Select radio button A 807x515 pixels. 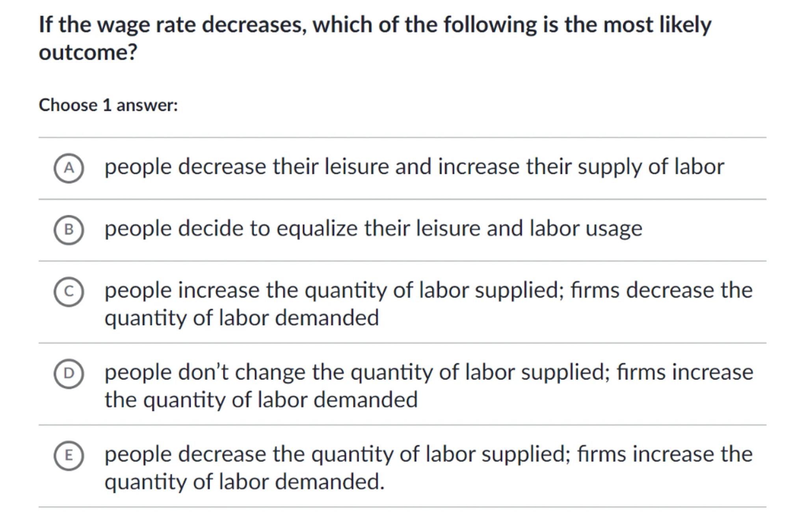[69, 168]
